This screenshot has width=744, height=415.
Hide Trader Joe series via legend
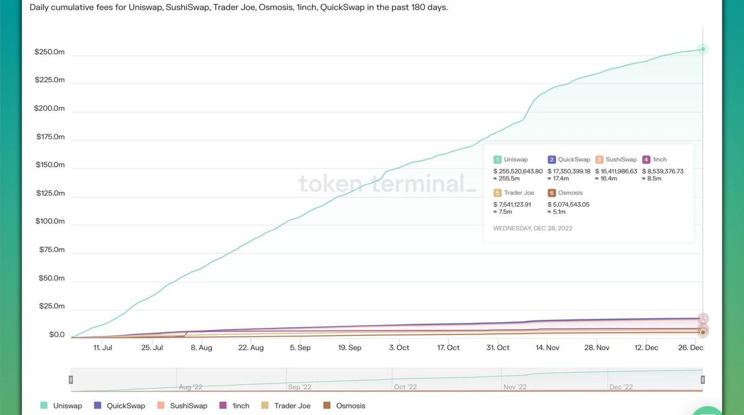pyautogui.click(x=286, y=406)
